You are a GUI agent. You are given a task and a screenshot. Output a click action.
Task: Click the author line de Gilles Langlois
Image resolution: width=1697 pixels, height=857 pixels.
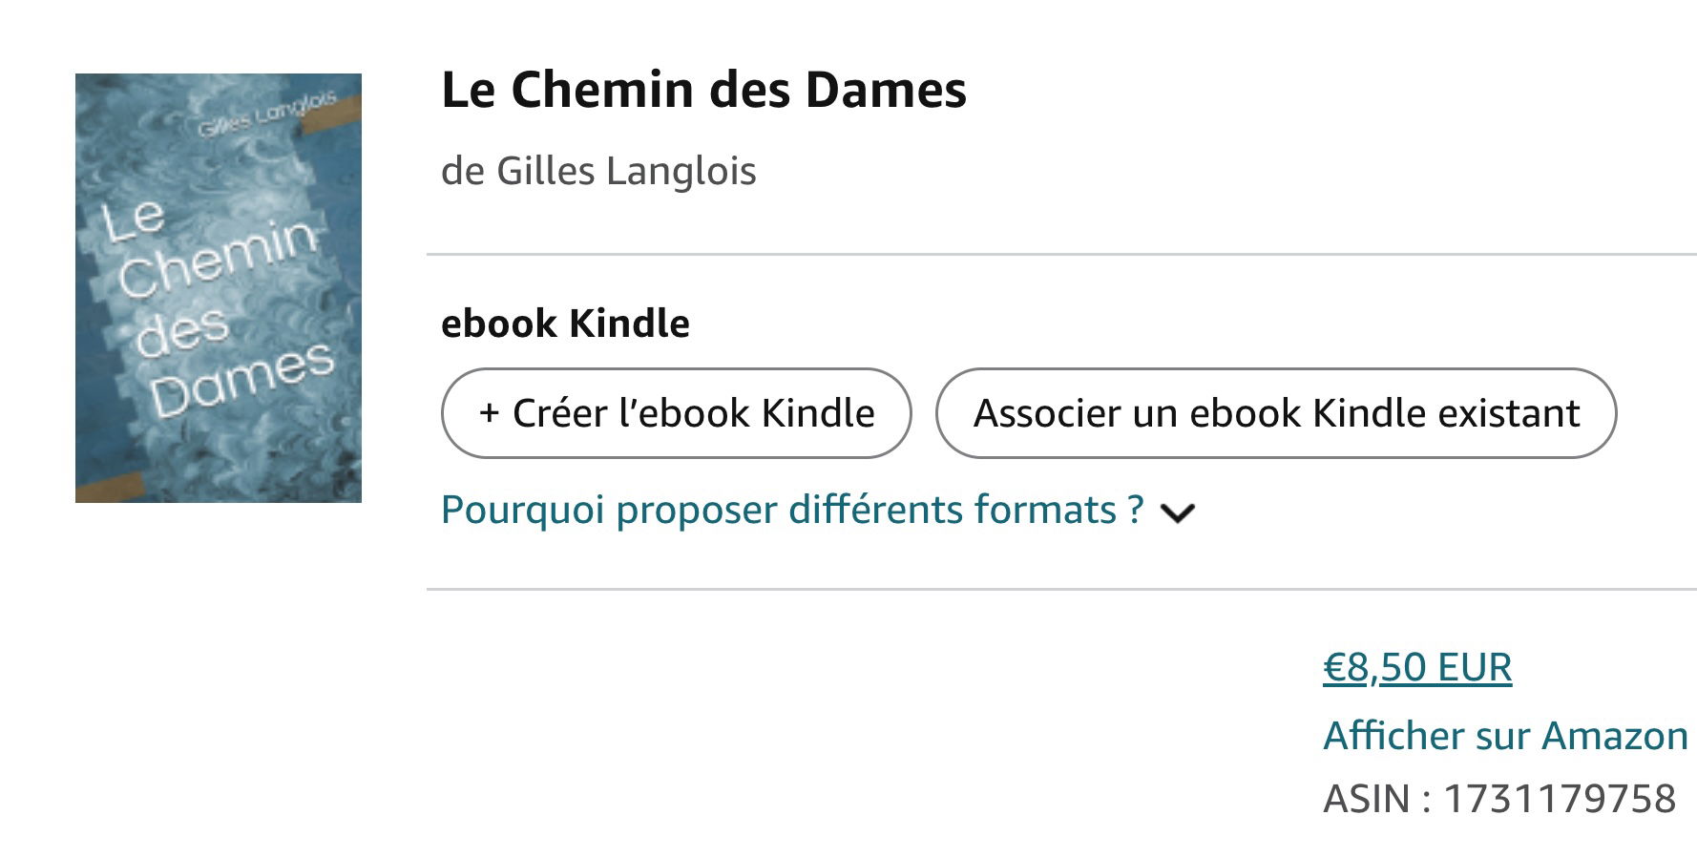(x=598, y=171)
